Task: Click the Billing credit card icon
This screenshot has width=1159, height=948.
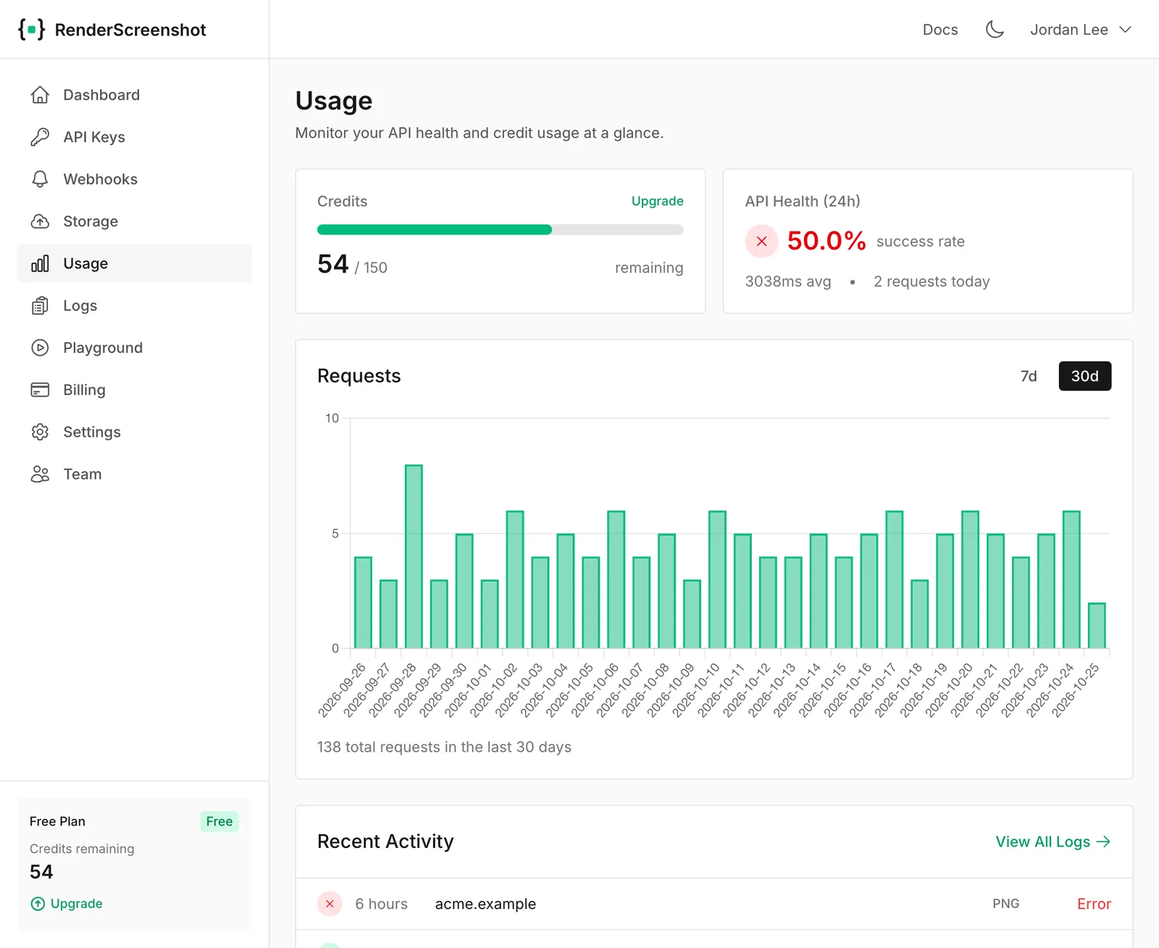Action: coord(40,390)
